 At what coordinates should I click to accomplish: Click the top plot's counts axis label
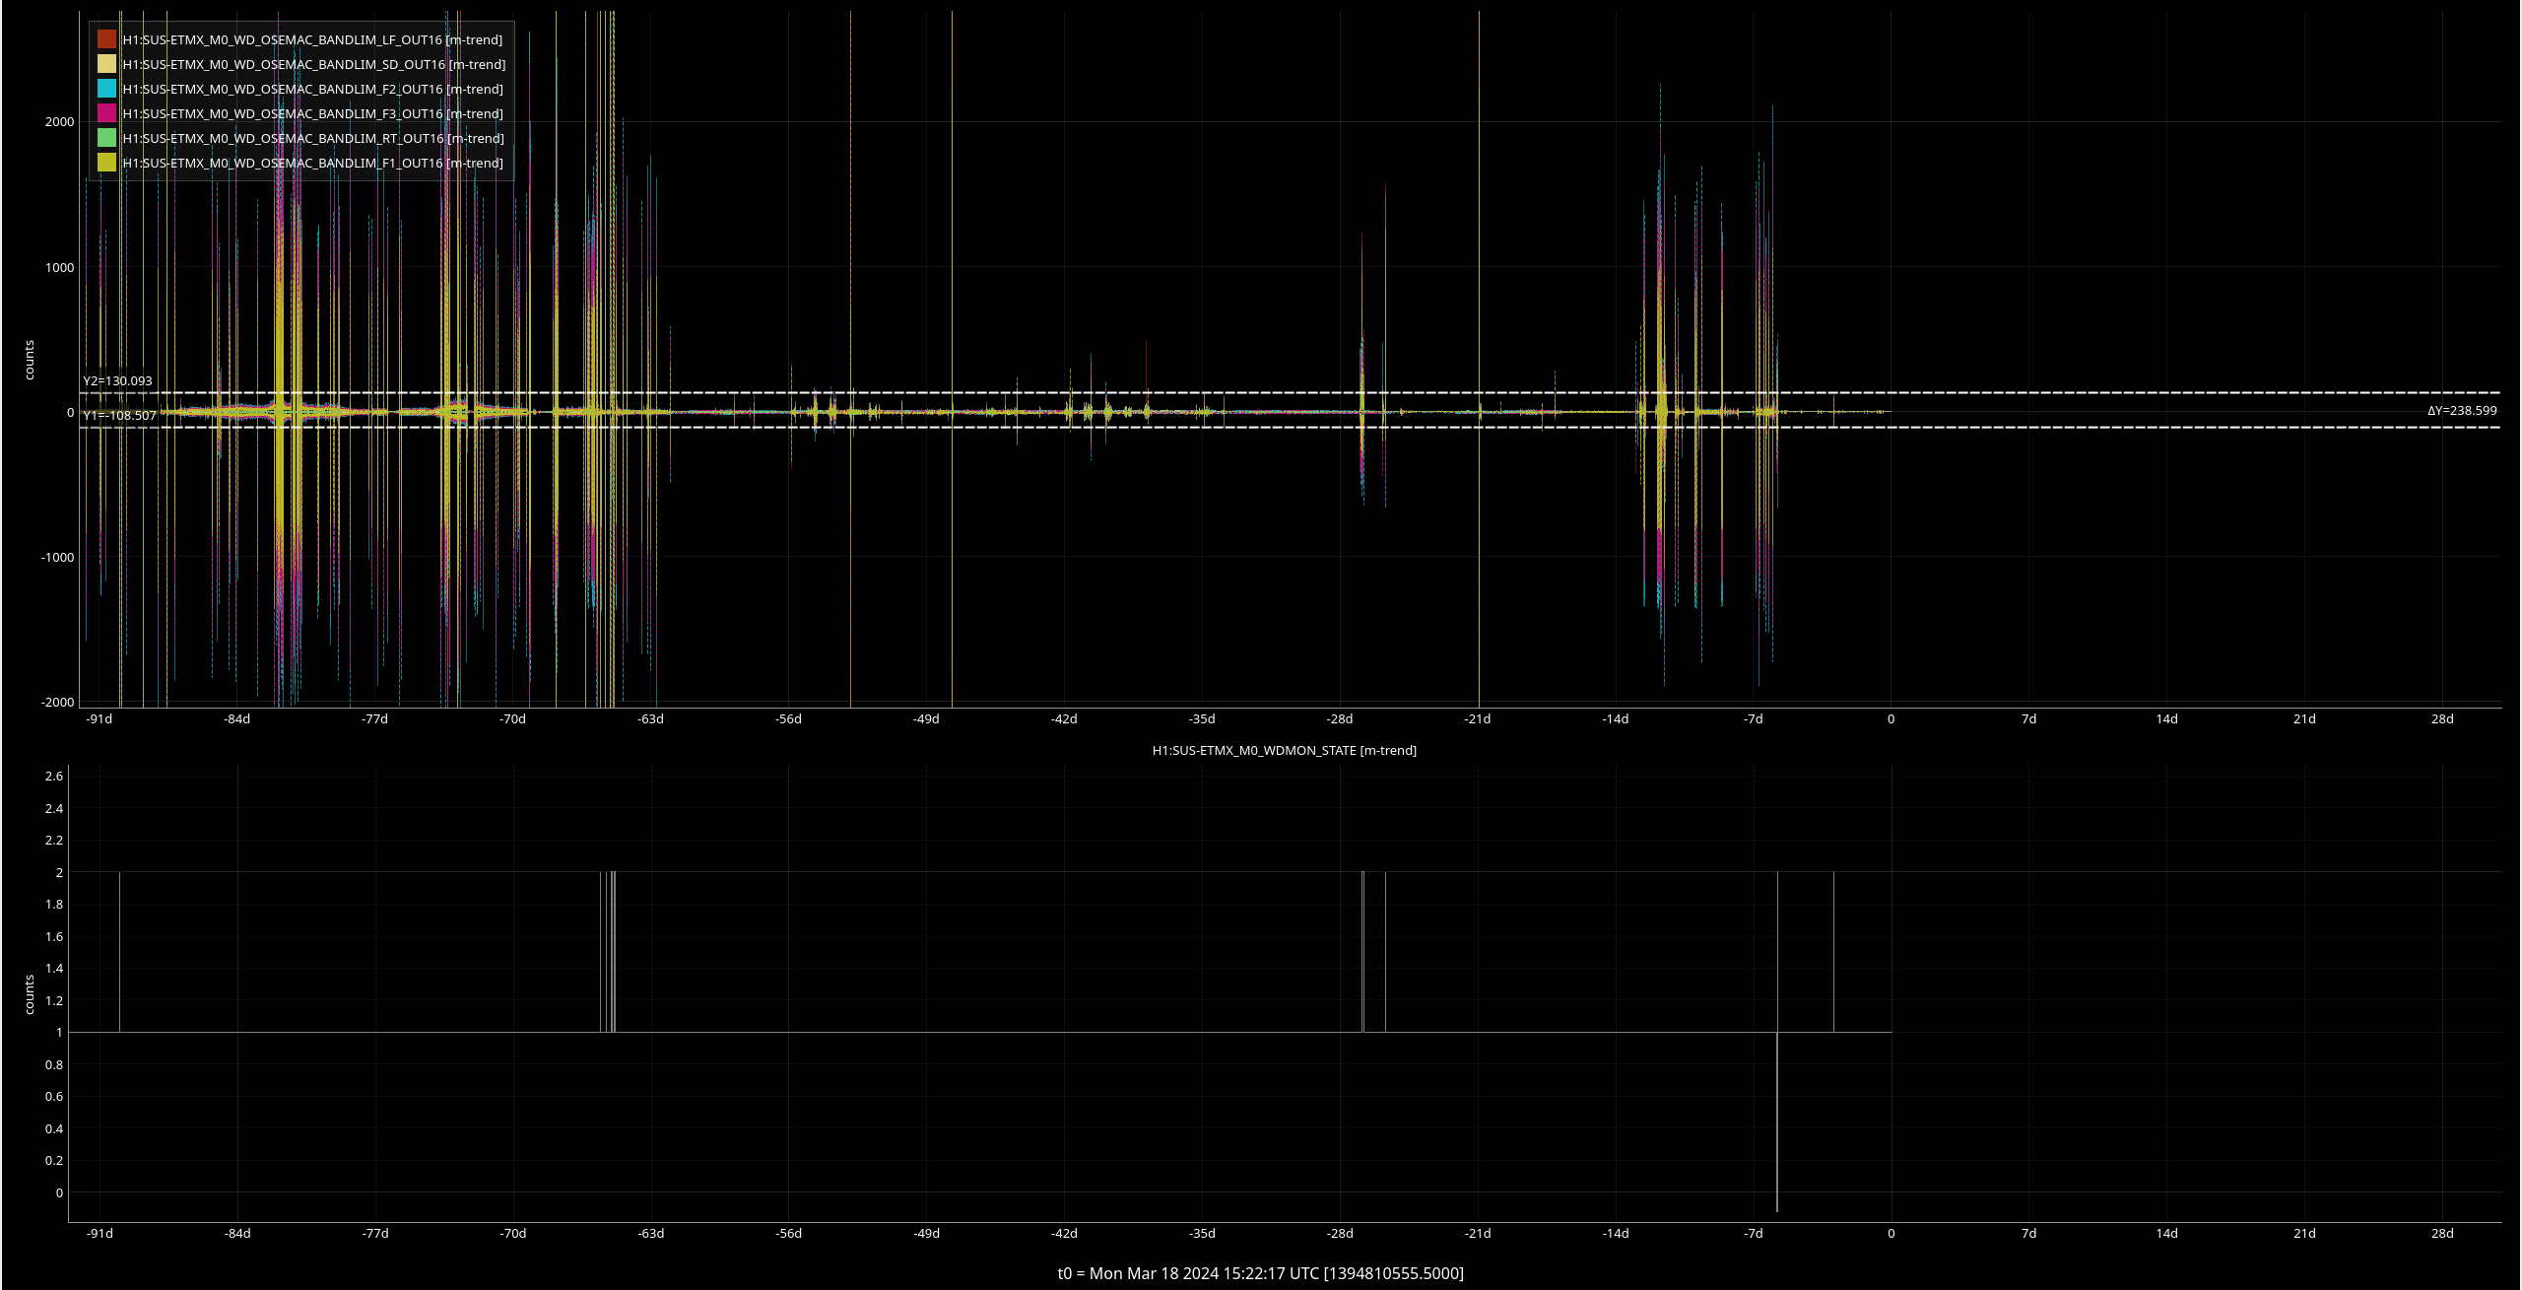coord(30,360)
